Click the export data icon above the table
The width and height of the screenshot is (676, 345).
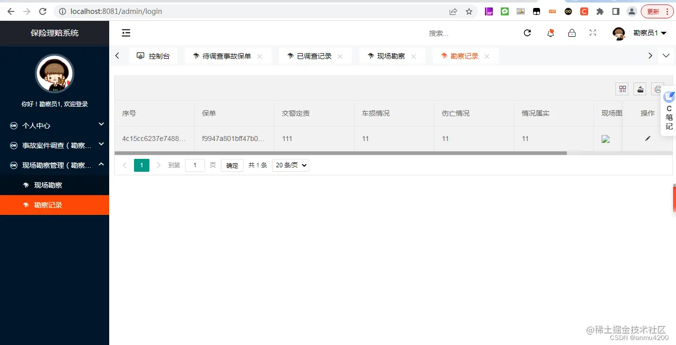[x=640, y=89]
